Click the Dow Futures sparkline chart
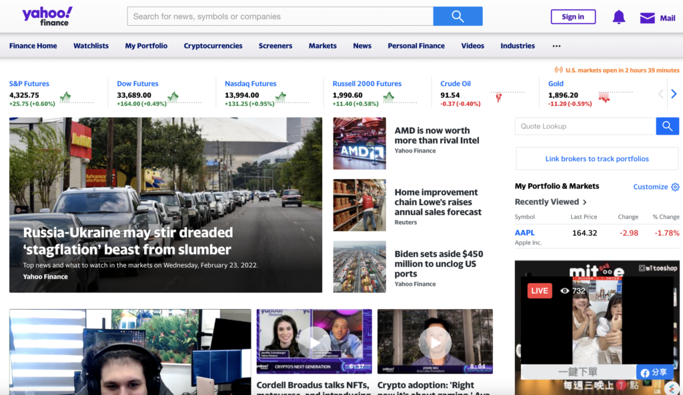 (x=185, y=97)
